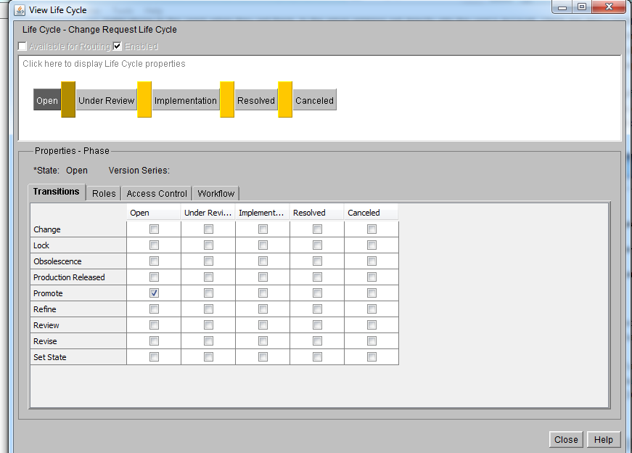632x453 pixels.
Task: Open the Access Control tab
Action: tap(155, 193)
